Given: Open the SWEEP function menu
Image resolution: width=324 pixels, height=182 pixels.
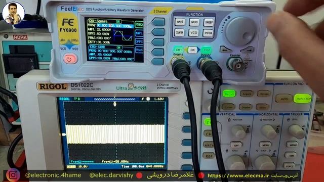Looking at the screenshot, I should click(208, 22).
